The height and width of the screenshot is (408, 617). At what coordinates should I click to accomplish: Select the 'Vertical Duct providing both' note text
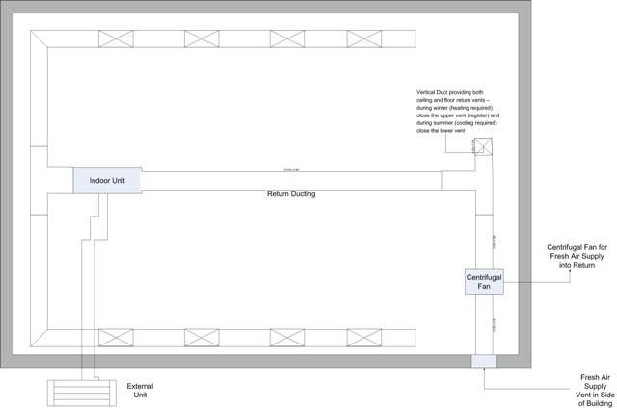458,112
